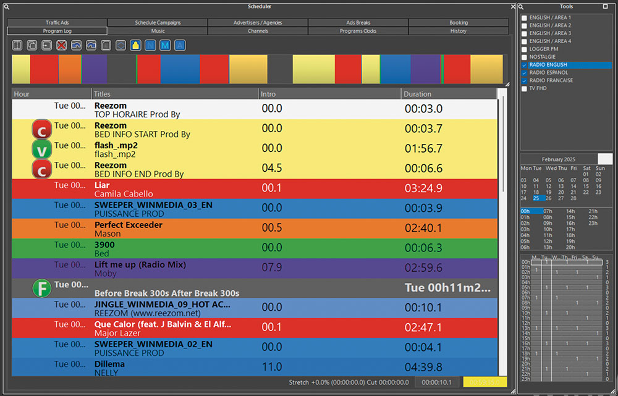Switch to the Music tab
The width and height of the screenshot is (618, 396).
tap(158, 31)
